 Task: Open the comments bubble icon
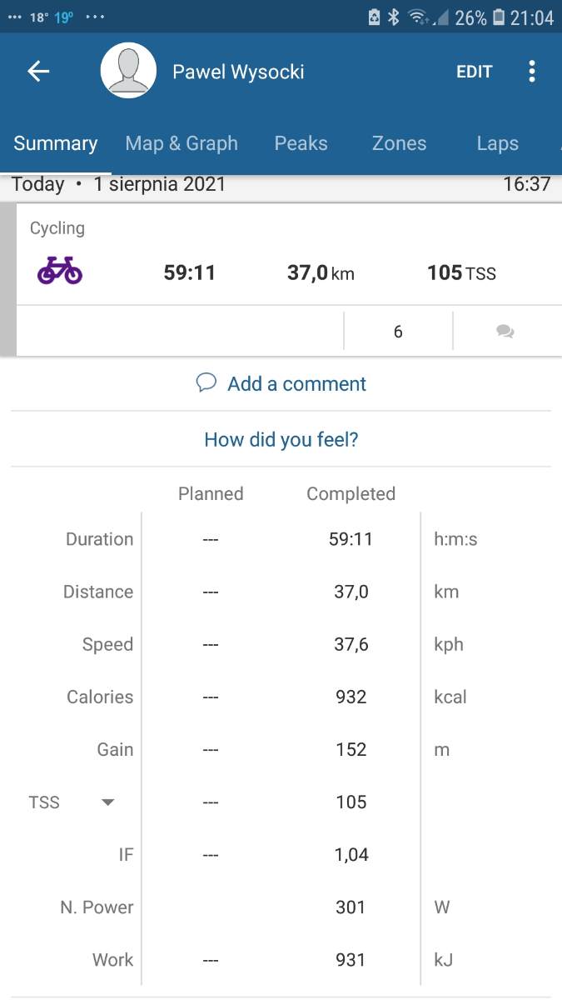click(x=505, y=332)
